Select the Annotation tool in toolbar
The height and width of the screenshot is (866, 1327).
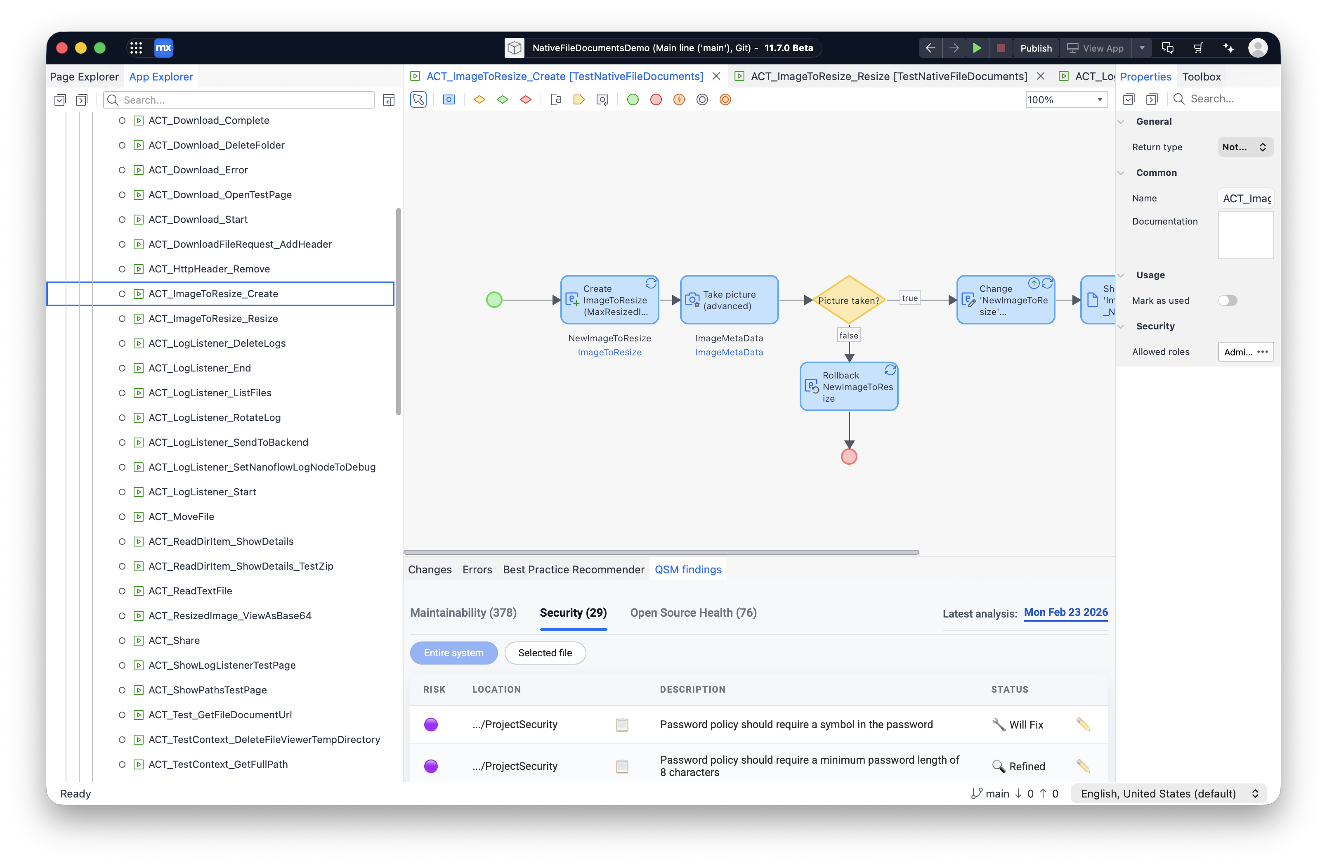[556, 100]
